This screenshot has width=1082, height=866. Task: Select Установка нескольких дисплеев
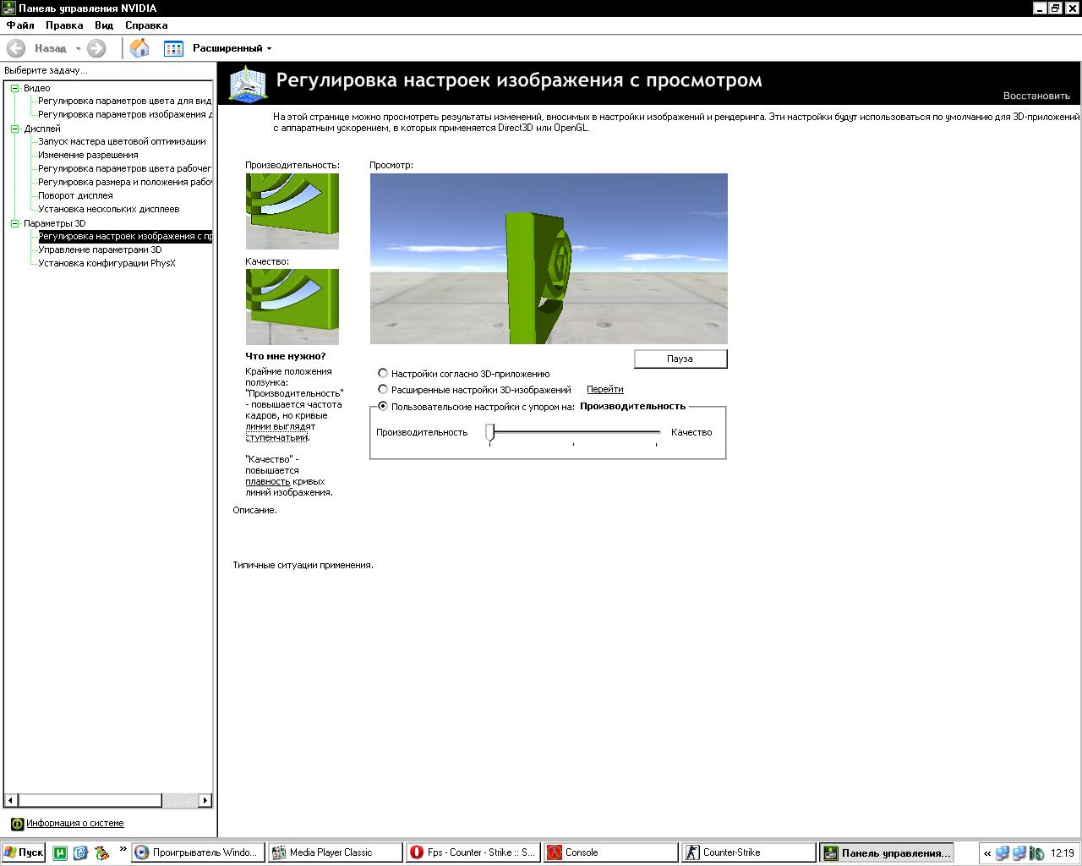tap(109, 209)
